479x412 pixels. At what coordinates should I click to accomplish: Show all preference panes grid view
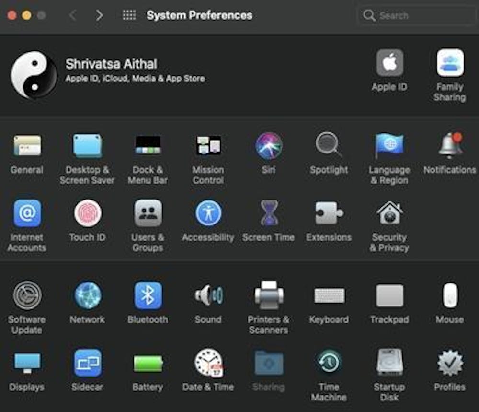click(x=128, y=15)
